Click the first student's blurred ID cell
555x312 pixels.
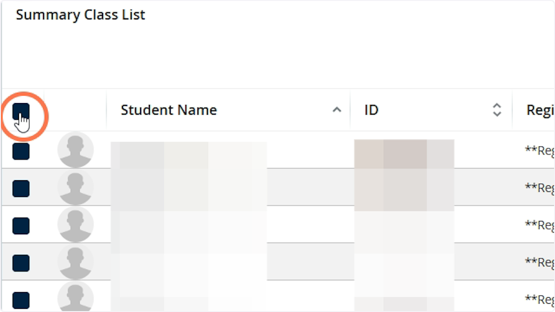click(x=404, y=151)
